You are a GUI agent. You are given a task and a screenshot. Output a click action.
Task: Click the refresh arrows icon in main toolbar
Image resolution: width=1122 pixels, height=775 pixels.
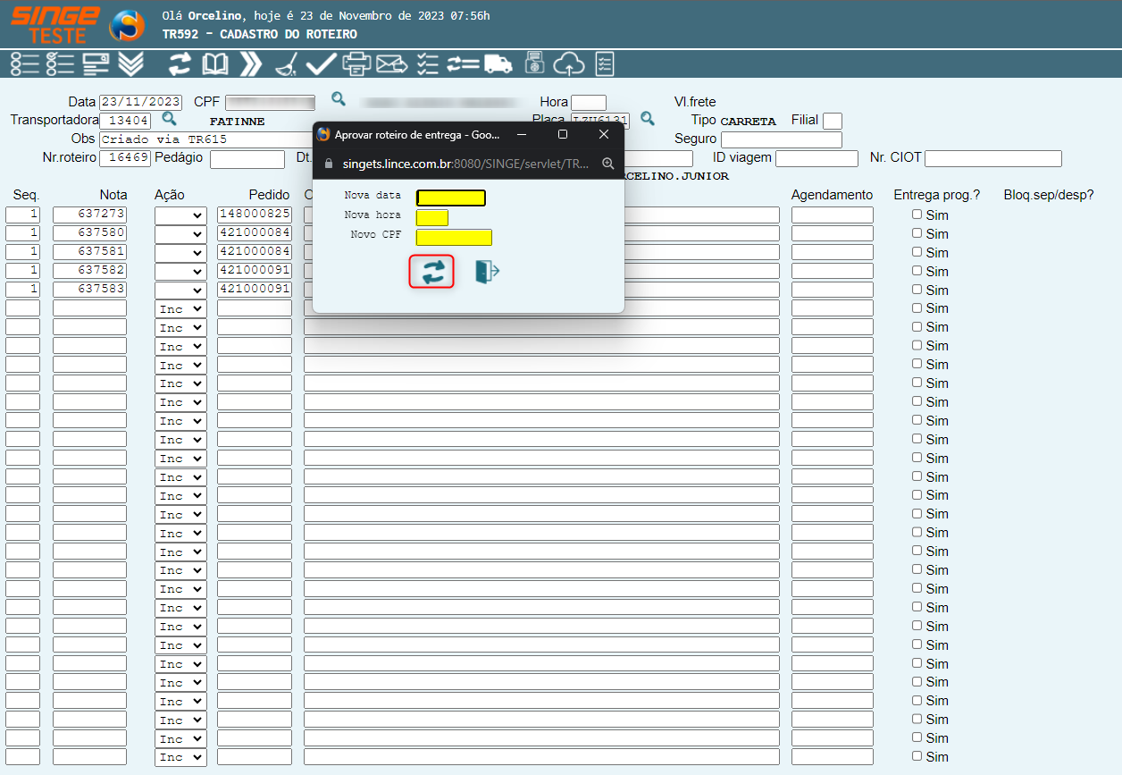[180, 64]
